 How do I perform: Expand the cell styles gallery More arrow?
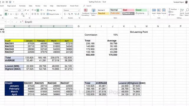click(x=148, y=14)
